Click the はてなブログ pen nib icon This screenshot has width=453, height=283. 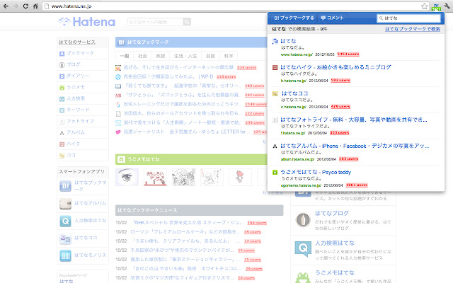click(x=303, y=219)
